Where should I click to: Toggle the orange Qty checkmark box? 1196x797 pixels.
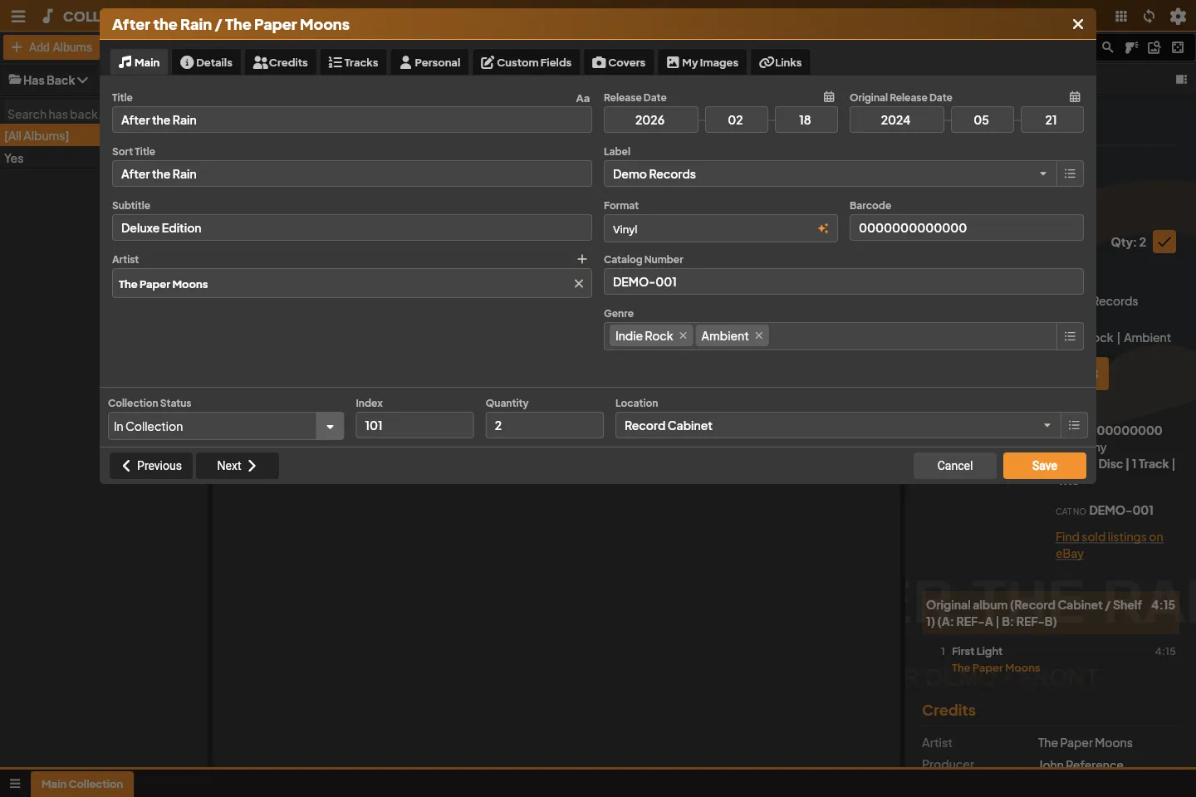[1164, 242]
